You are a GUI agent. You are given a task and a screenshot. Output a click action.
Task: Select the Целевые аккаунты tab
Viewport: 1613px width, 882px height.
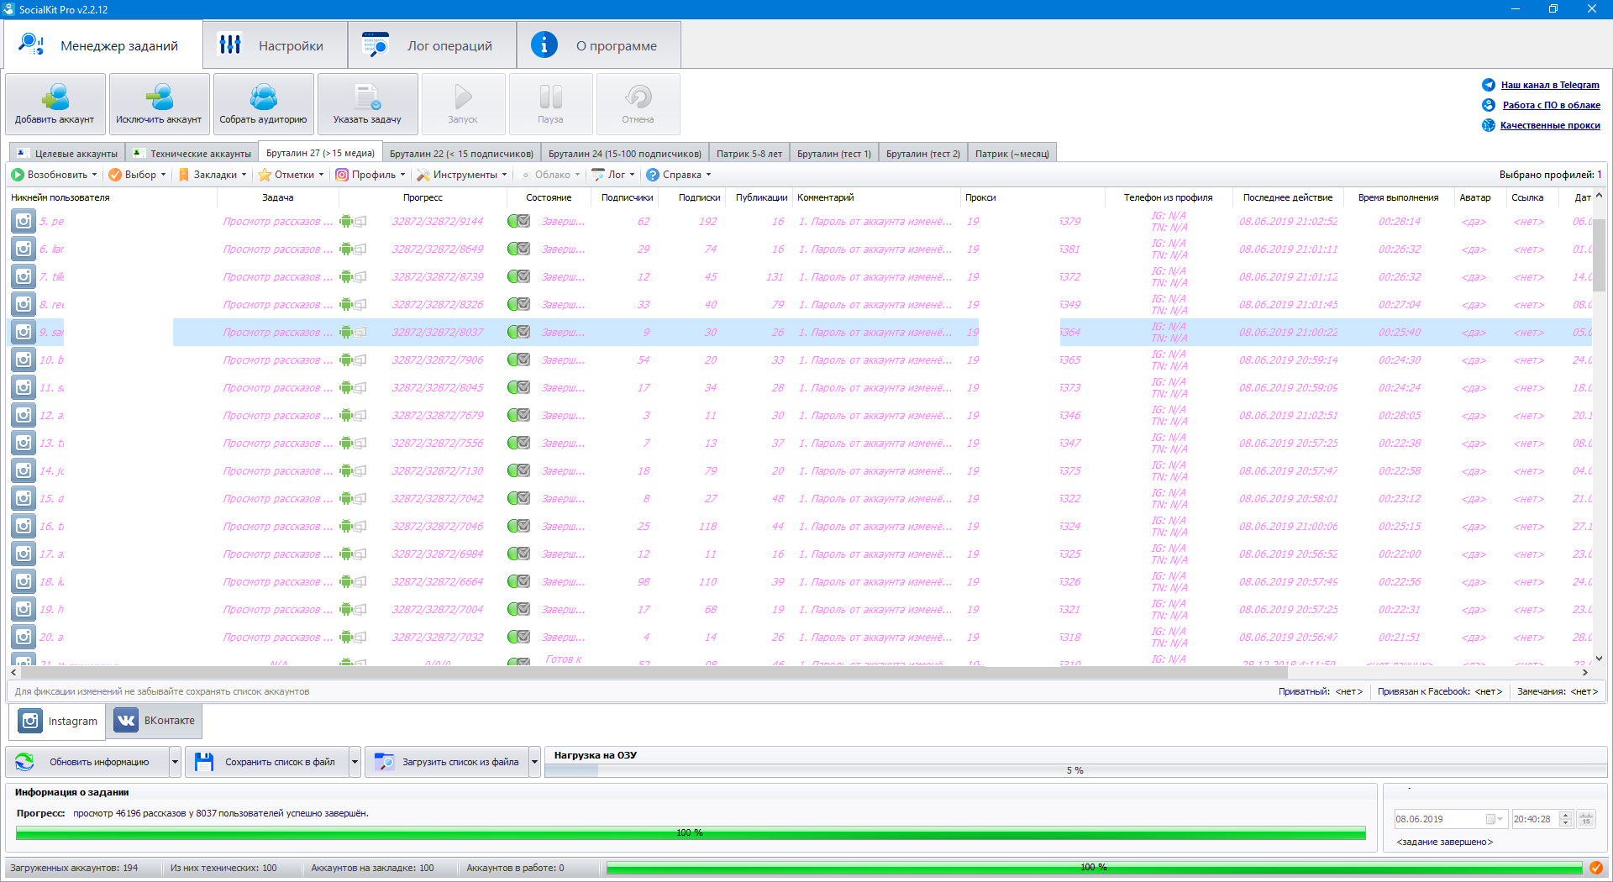point(67,154)
